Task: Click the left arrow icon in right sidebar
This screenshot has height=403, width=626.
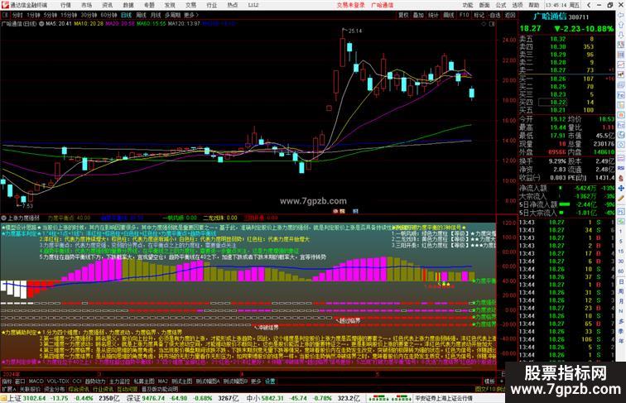Action: (x=621, y=15)
